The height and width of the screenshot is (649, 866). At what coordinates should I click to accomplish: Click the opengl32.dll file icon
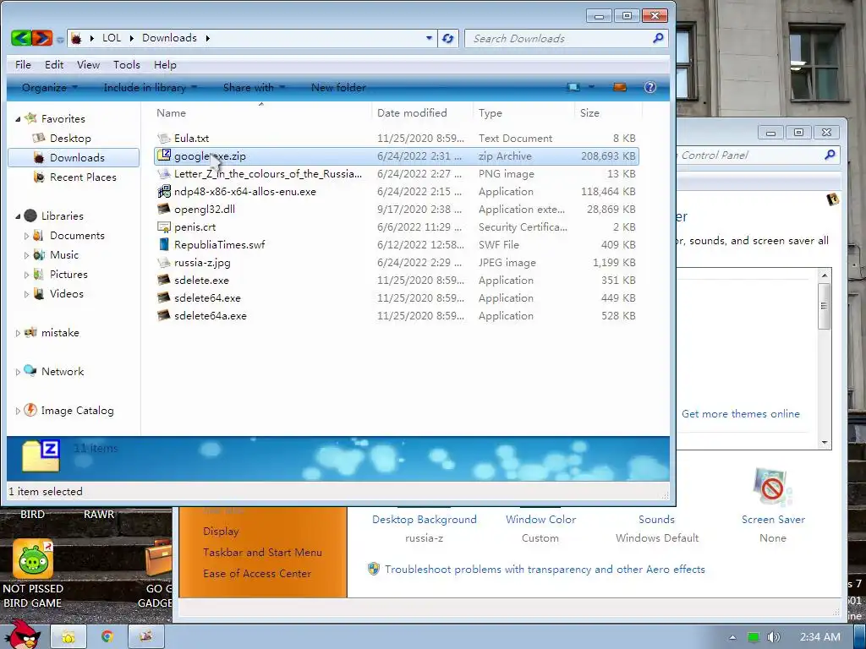pos(164,210)
